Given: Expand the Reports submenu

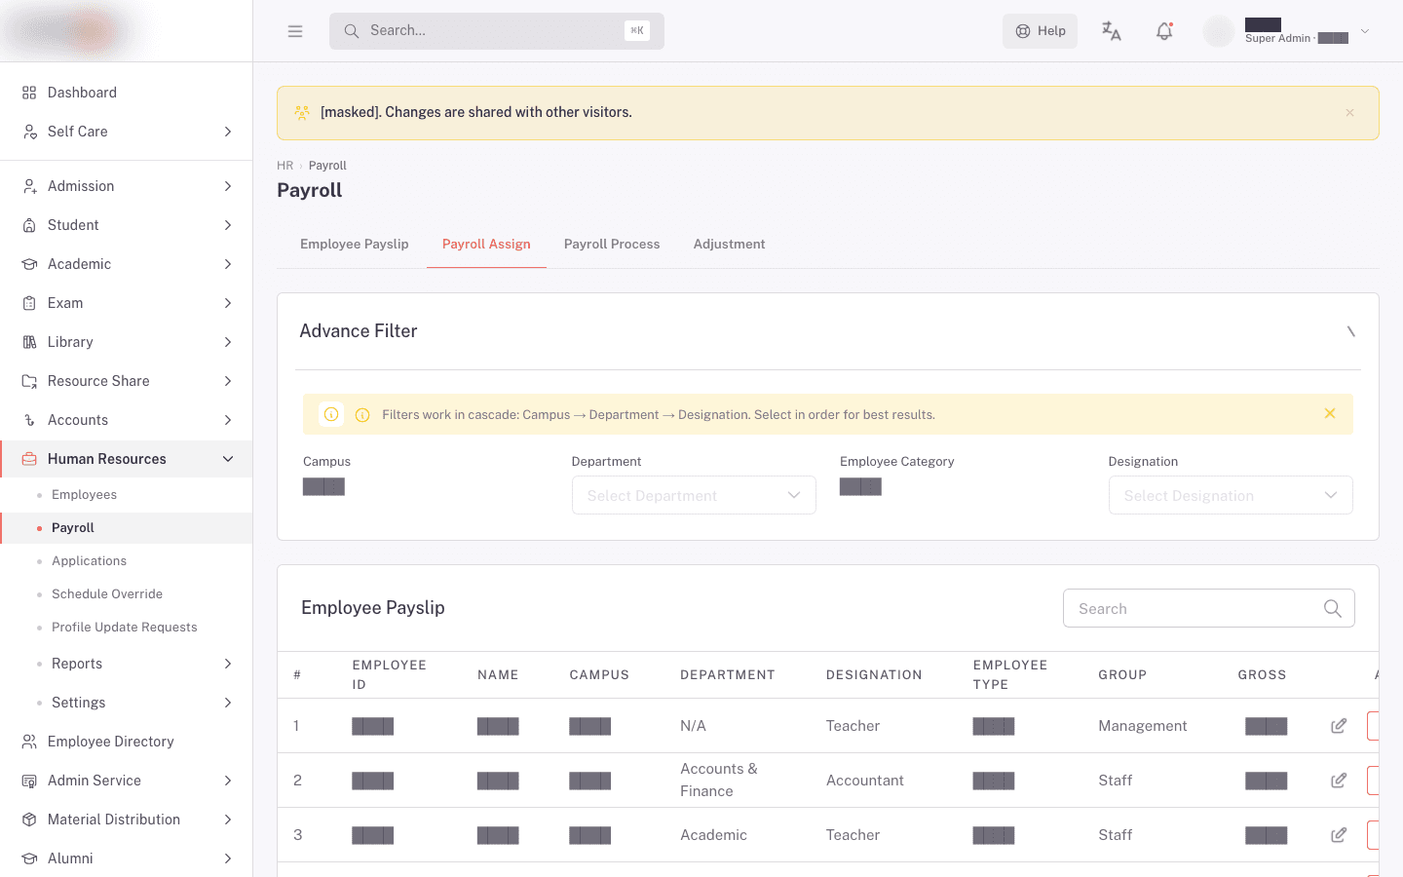Looking at the screenshot, I should click(x=127, y=664).
